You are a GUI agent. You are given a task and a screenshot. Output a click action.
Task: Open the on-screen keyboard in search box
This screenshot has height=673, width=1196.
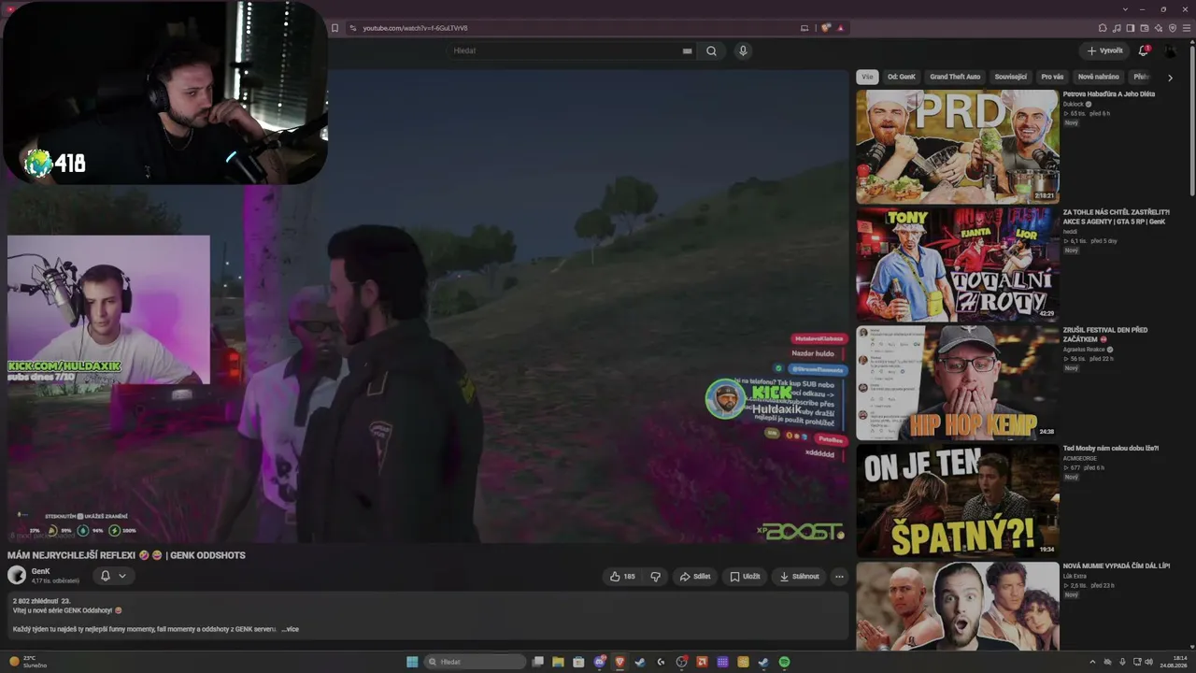(688, 50)
